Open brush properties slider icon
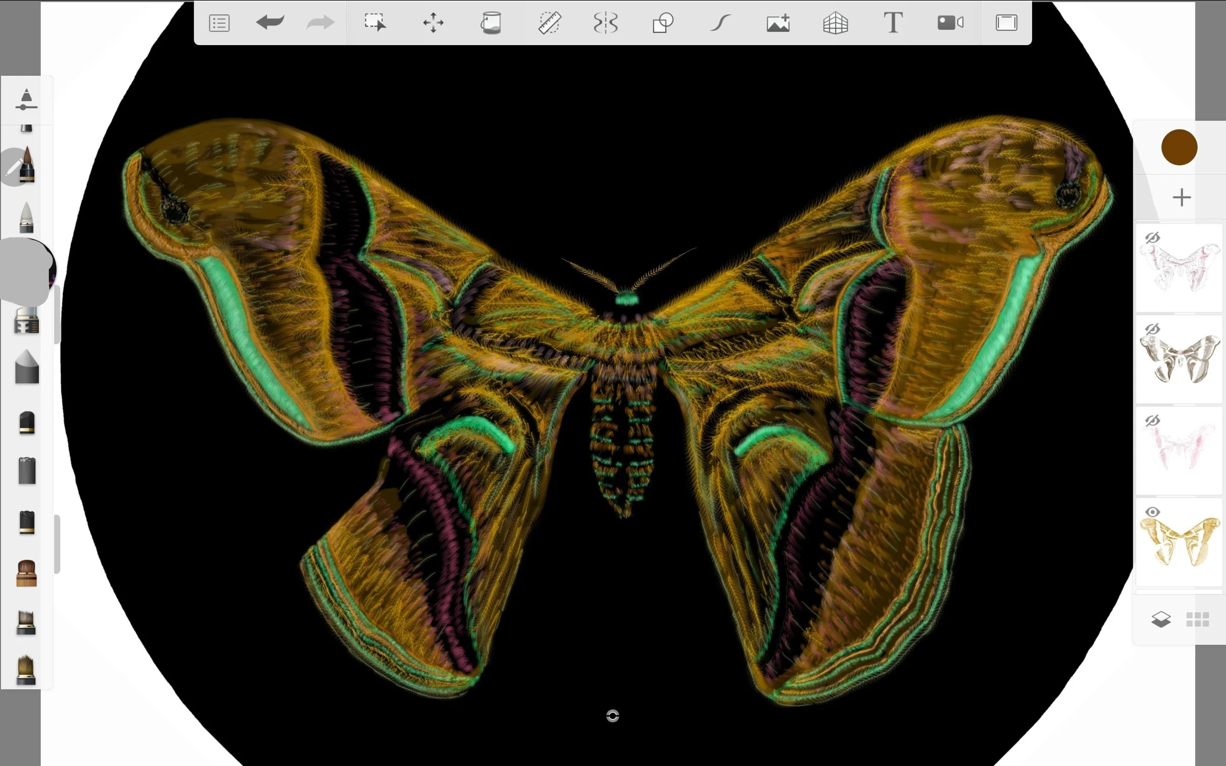Viewport: 1226px width, 766px height. [x=26, y=99]
